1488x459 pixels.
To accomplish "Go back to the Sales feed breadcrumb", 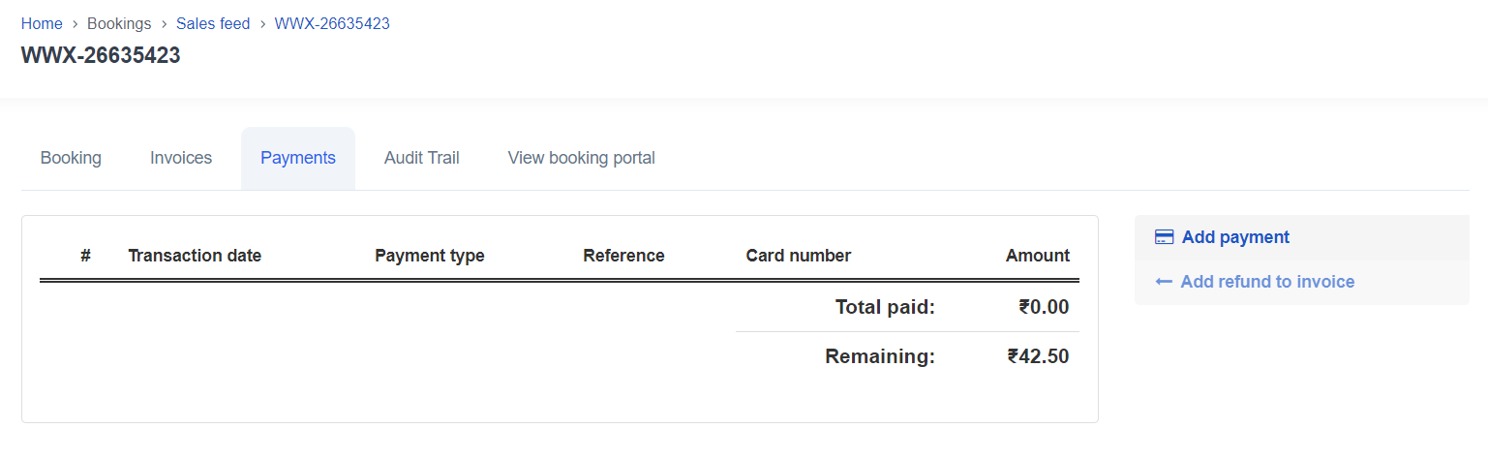I will click(x=213, y=23).
